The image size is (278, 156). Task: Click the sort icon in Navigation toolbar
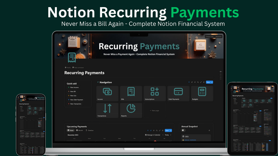(192, 82)
